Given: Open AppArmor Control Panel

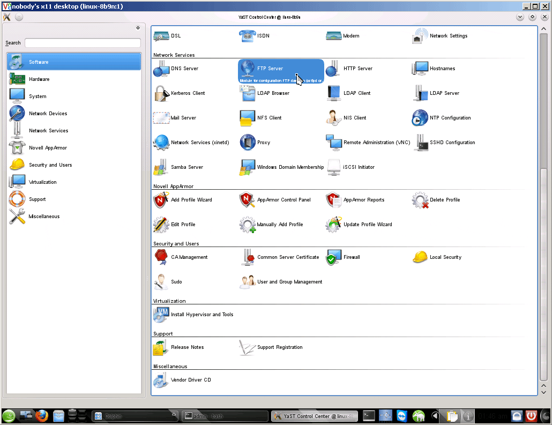Looking at the screenshot, I should (275, 200).
